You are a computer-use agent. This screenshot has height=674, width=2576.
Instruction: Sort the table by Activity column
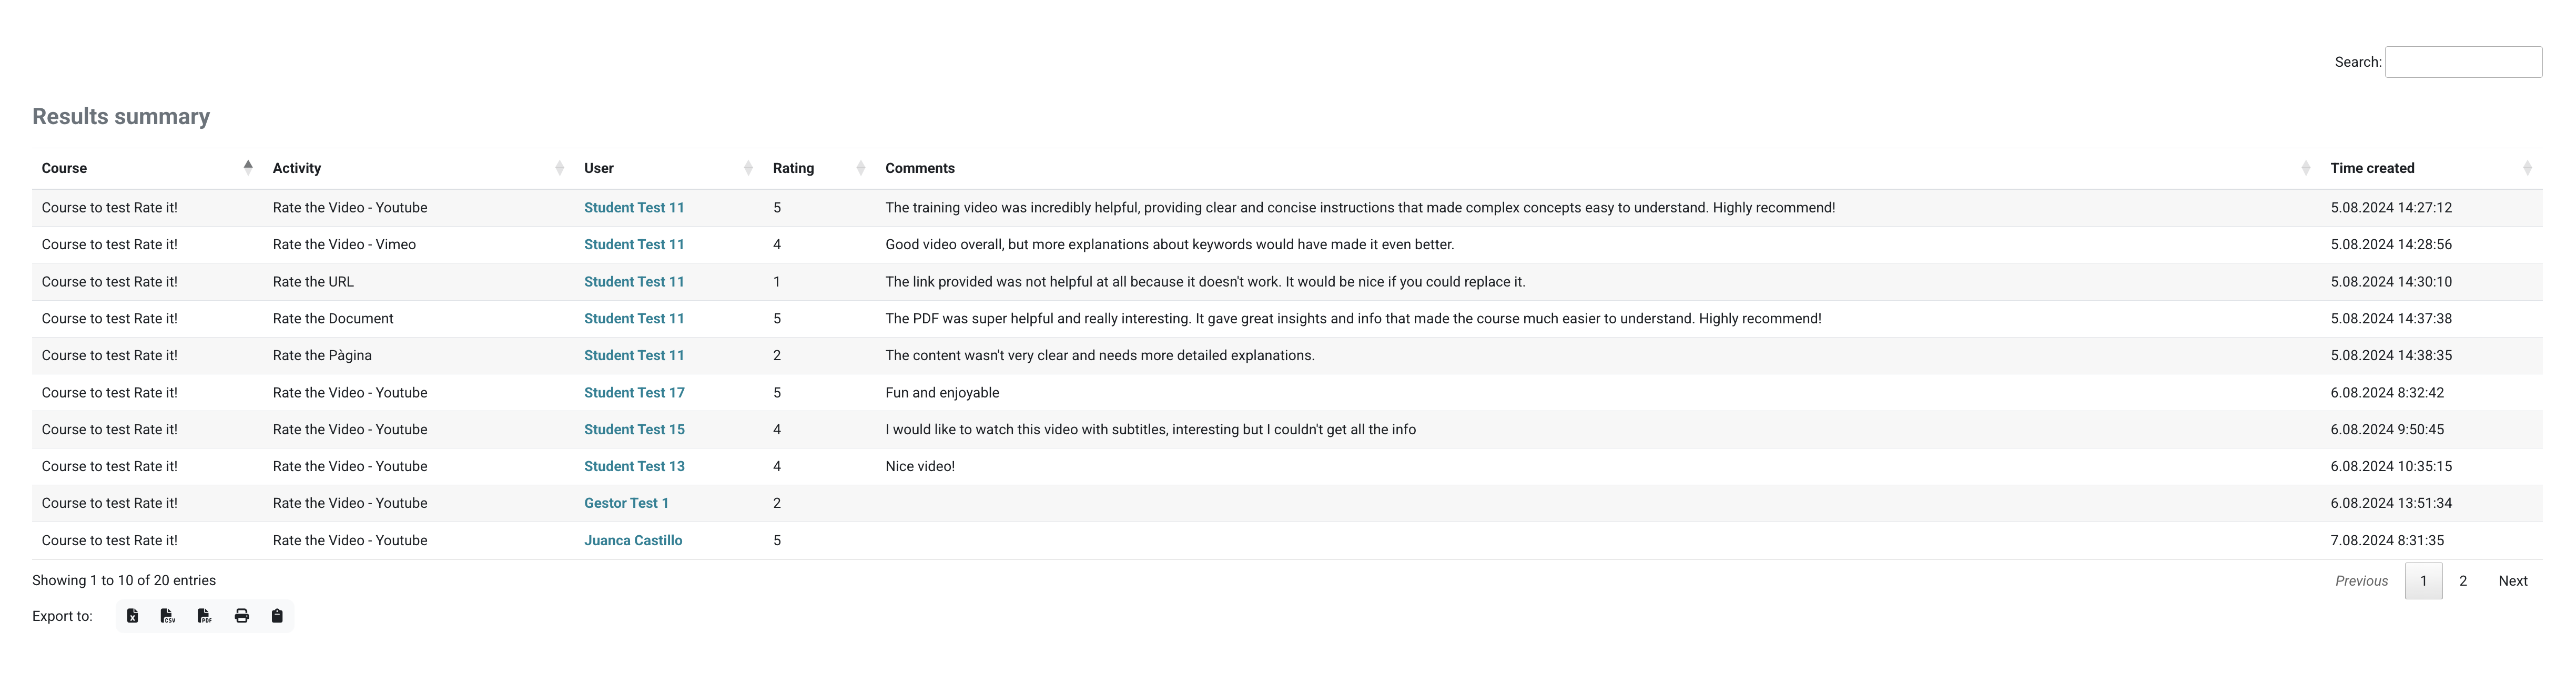coord(297,168)
